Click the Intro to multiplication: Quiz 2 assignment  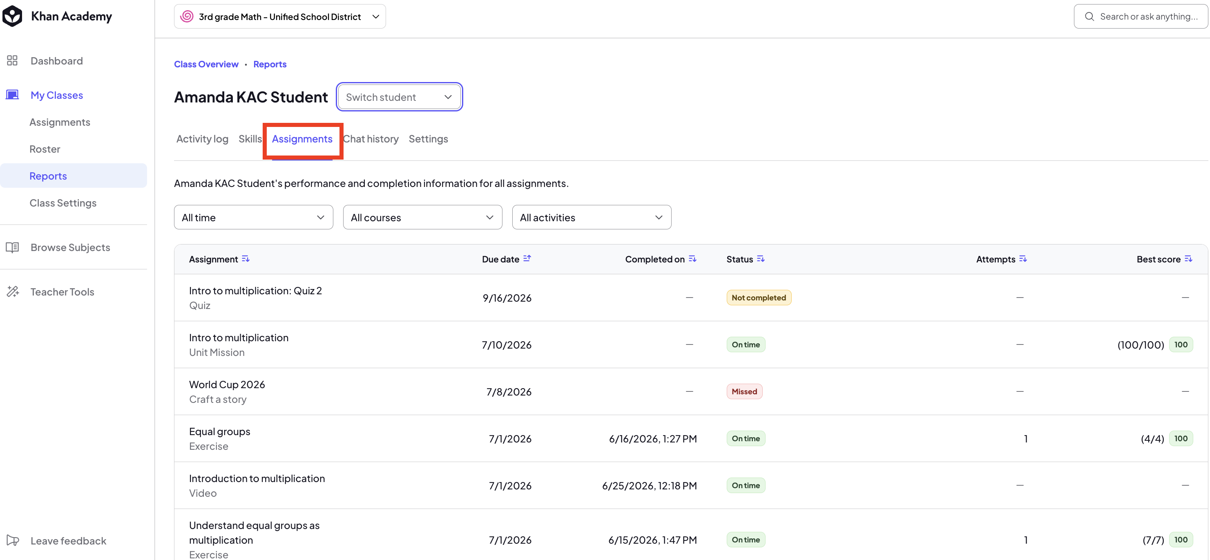[x=256, y=291]
